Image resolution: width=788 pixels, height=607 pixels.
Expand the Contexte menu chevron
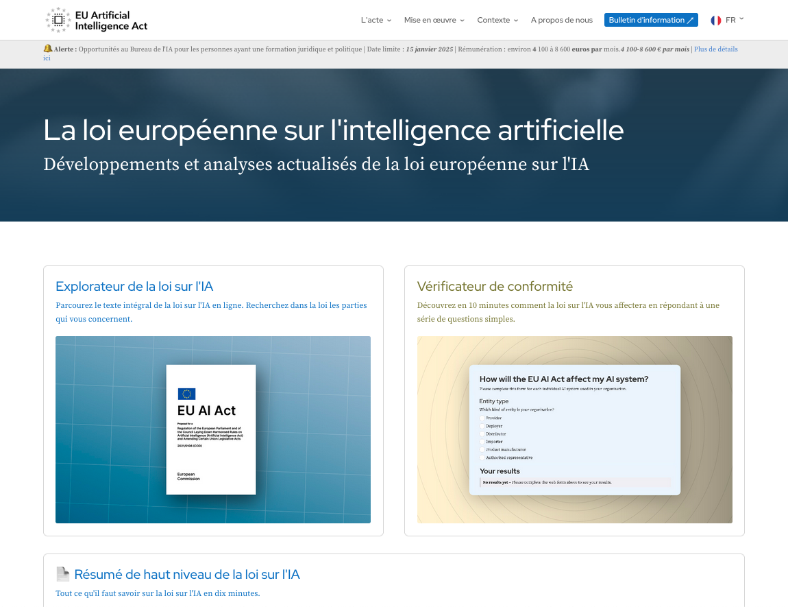coord(516,21)
